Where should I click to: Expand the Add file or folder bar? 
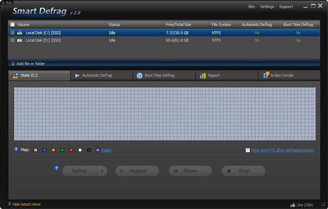[164, 63]
